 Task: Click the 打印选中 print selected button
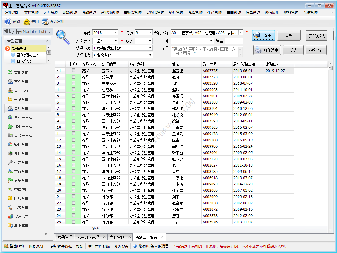click(x=267, y=50)
